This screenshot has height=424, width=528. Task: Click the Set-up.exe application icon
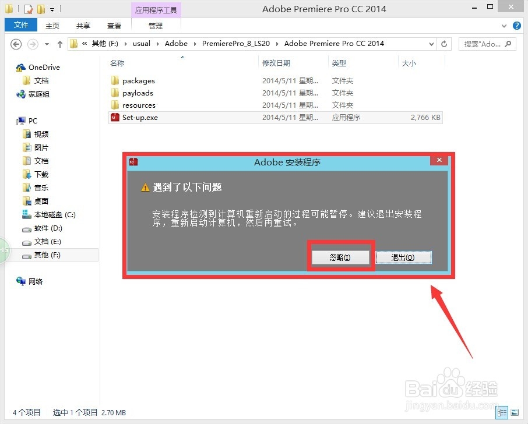[114, 117]
